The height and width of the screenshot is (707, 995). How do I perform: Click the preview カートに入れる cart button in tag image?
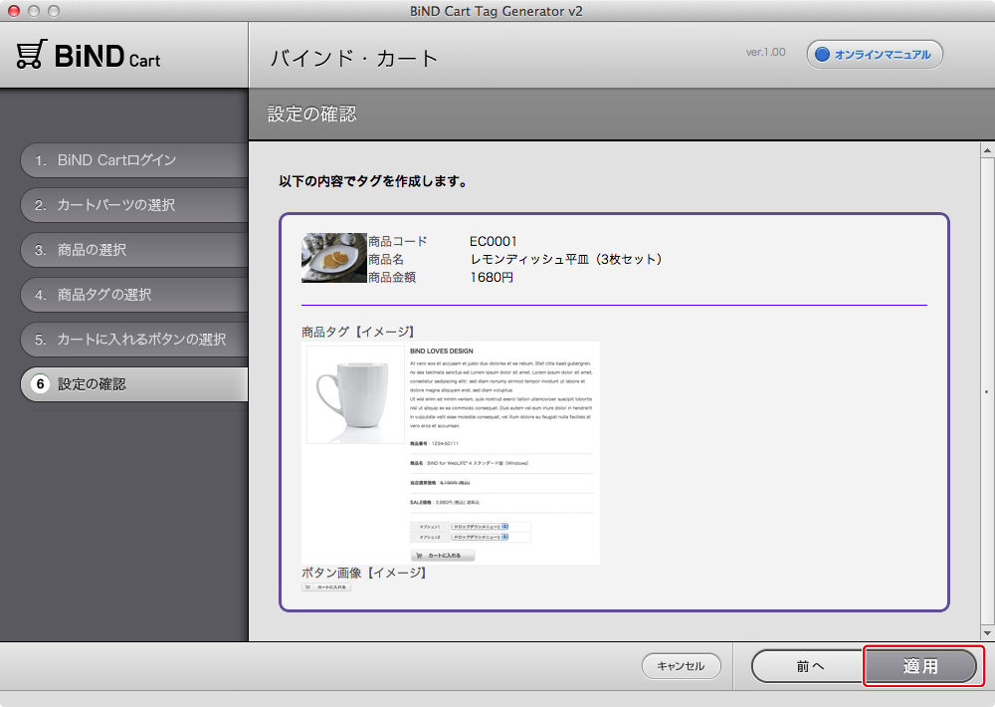pyautogui.click(x=443, y=556)
